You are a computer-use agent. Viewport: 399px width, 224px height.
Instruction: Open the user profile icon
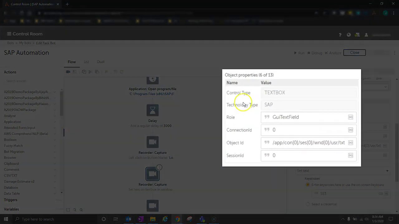(x=366, y=35)
